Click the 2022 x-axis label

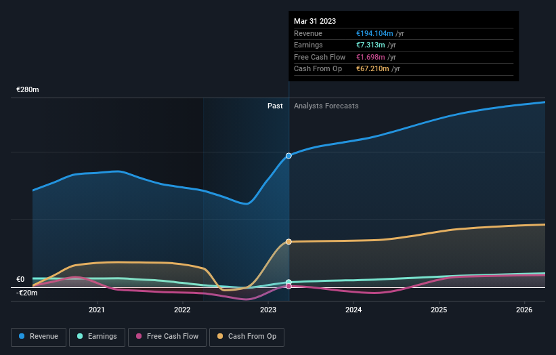click(x=182, y=310)
